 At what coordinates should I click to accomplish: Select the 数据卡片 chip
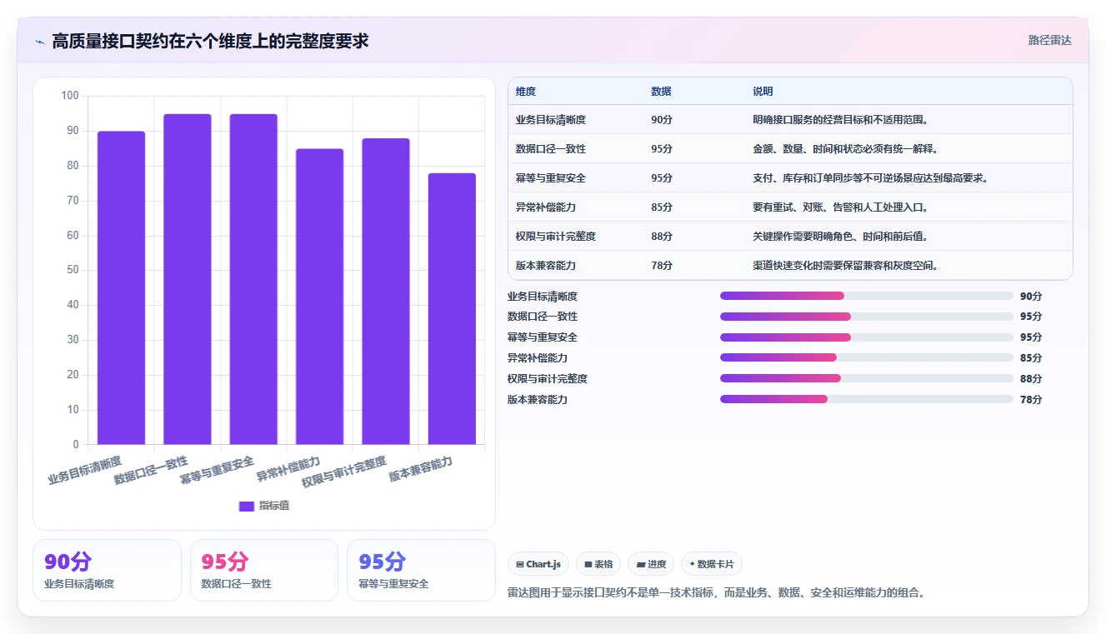click(x=711, y=564)
